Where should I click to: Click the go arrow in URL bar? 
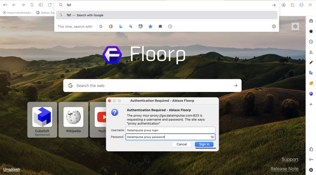[x=274, y=5]
